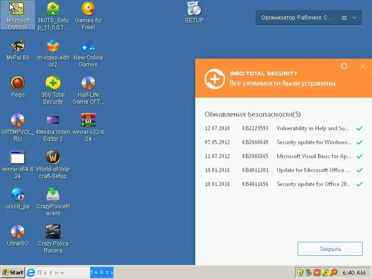Launch the 360TS_Setup installer icon
This screenshot has height=279, width=372.
click(53, 15)
